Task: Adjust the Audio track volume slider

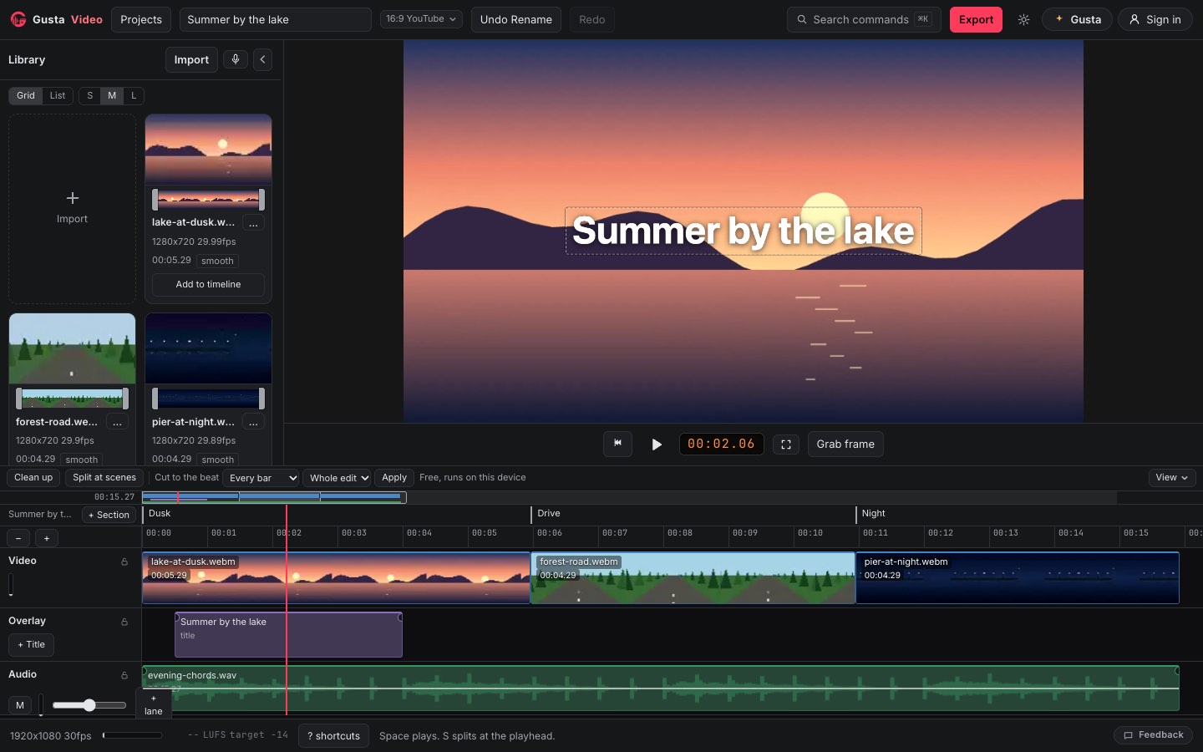Action: 89,705
